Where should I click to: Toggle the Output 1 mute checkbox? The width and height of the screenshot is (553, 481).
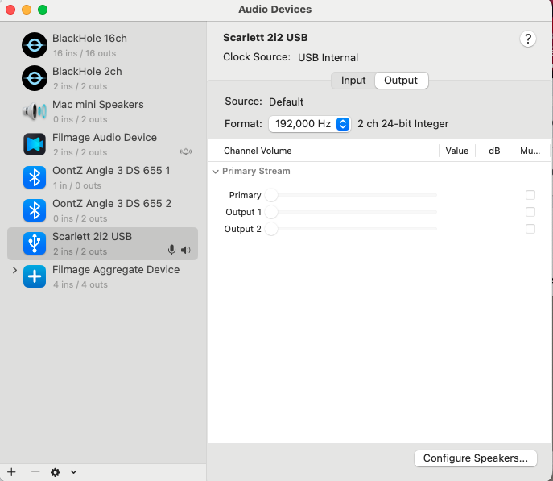pyautogui.click(x=530, y=212)
